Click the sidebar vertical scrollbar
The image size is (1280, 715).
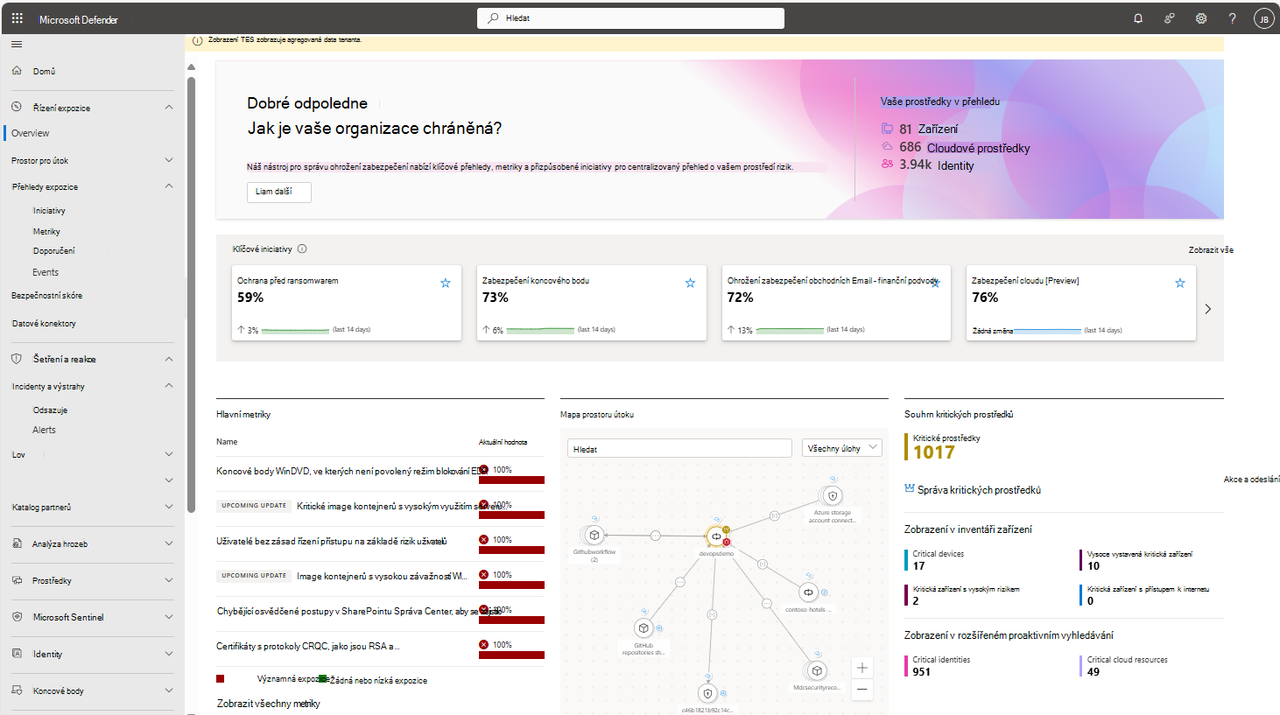click(x=191, y=294)
